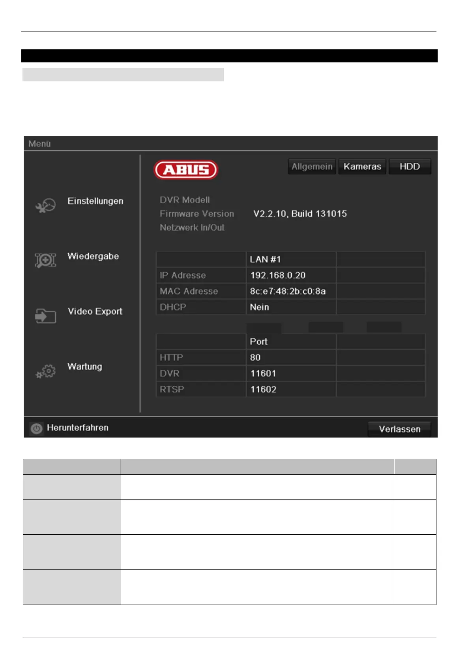
Task: Click the MAC Adresse value cell
Action: click(x=291, y=291)
